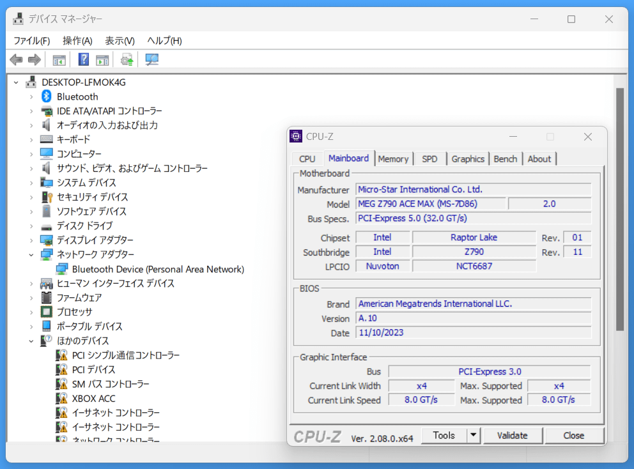This screenshot has width=634, height=469.
Task: Click the Micro-Star International manufacturer field
Action: pyautogui.click(x=474, y=189)
